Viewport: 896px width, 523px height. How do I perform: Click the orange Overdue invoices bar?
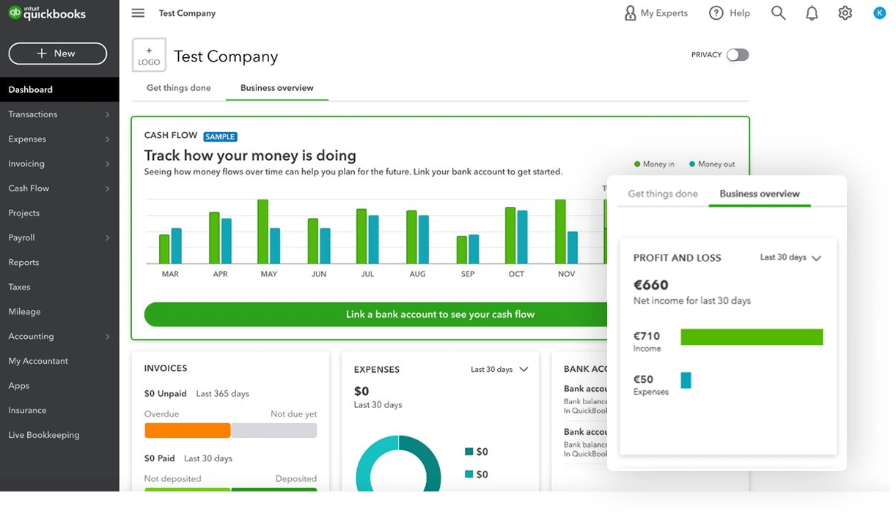coord(188,431)
